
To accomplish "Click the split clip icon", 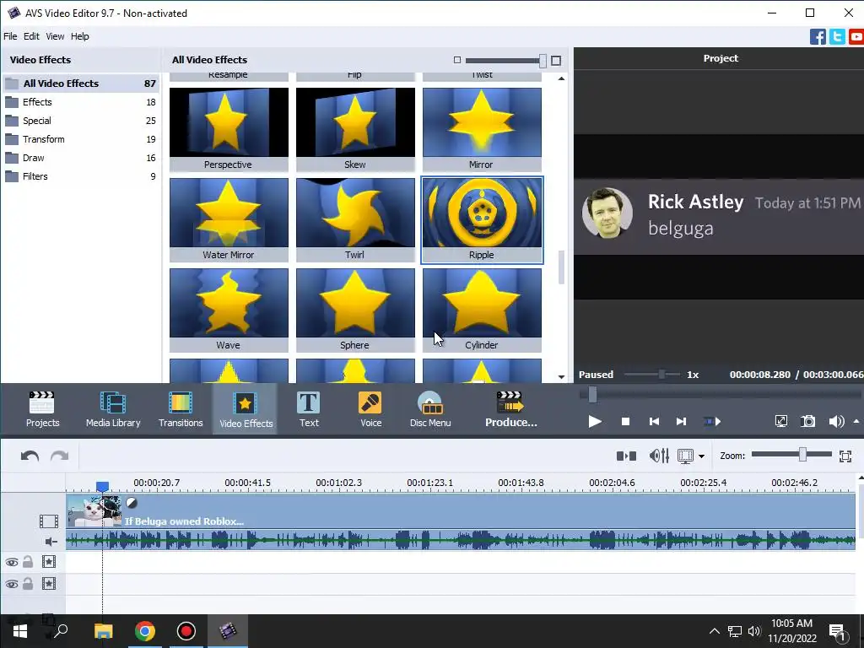I will pyautogui.click(x=626, y=456).
